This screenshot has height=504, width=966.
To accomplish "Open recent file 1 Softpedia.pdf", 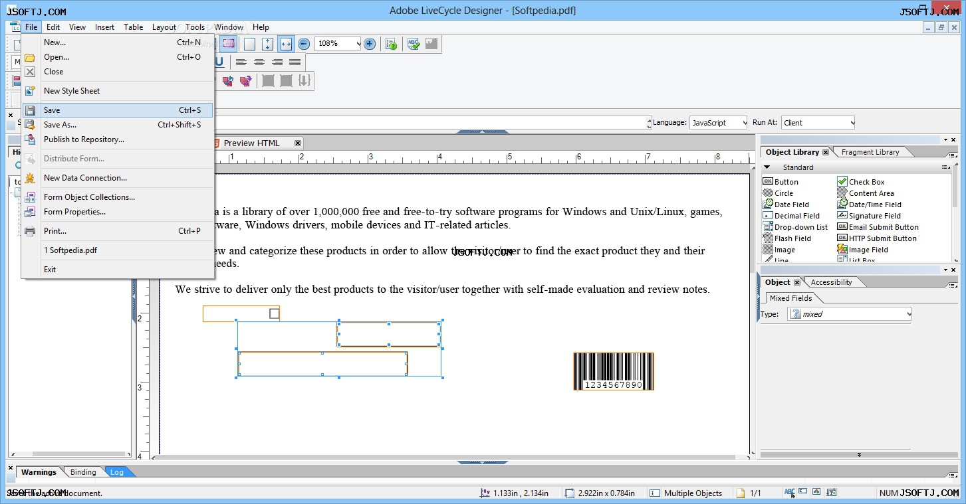I will (118, 250).
